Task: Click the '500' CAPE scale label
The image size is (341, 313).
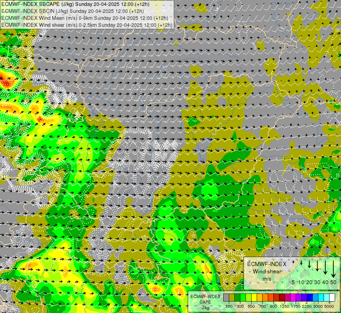Action: pos(251,306)
